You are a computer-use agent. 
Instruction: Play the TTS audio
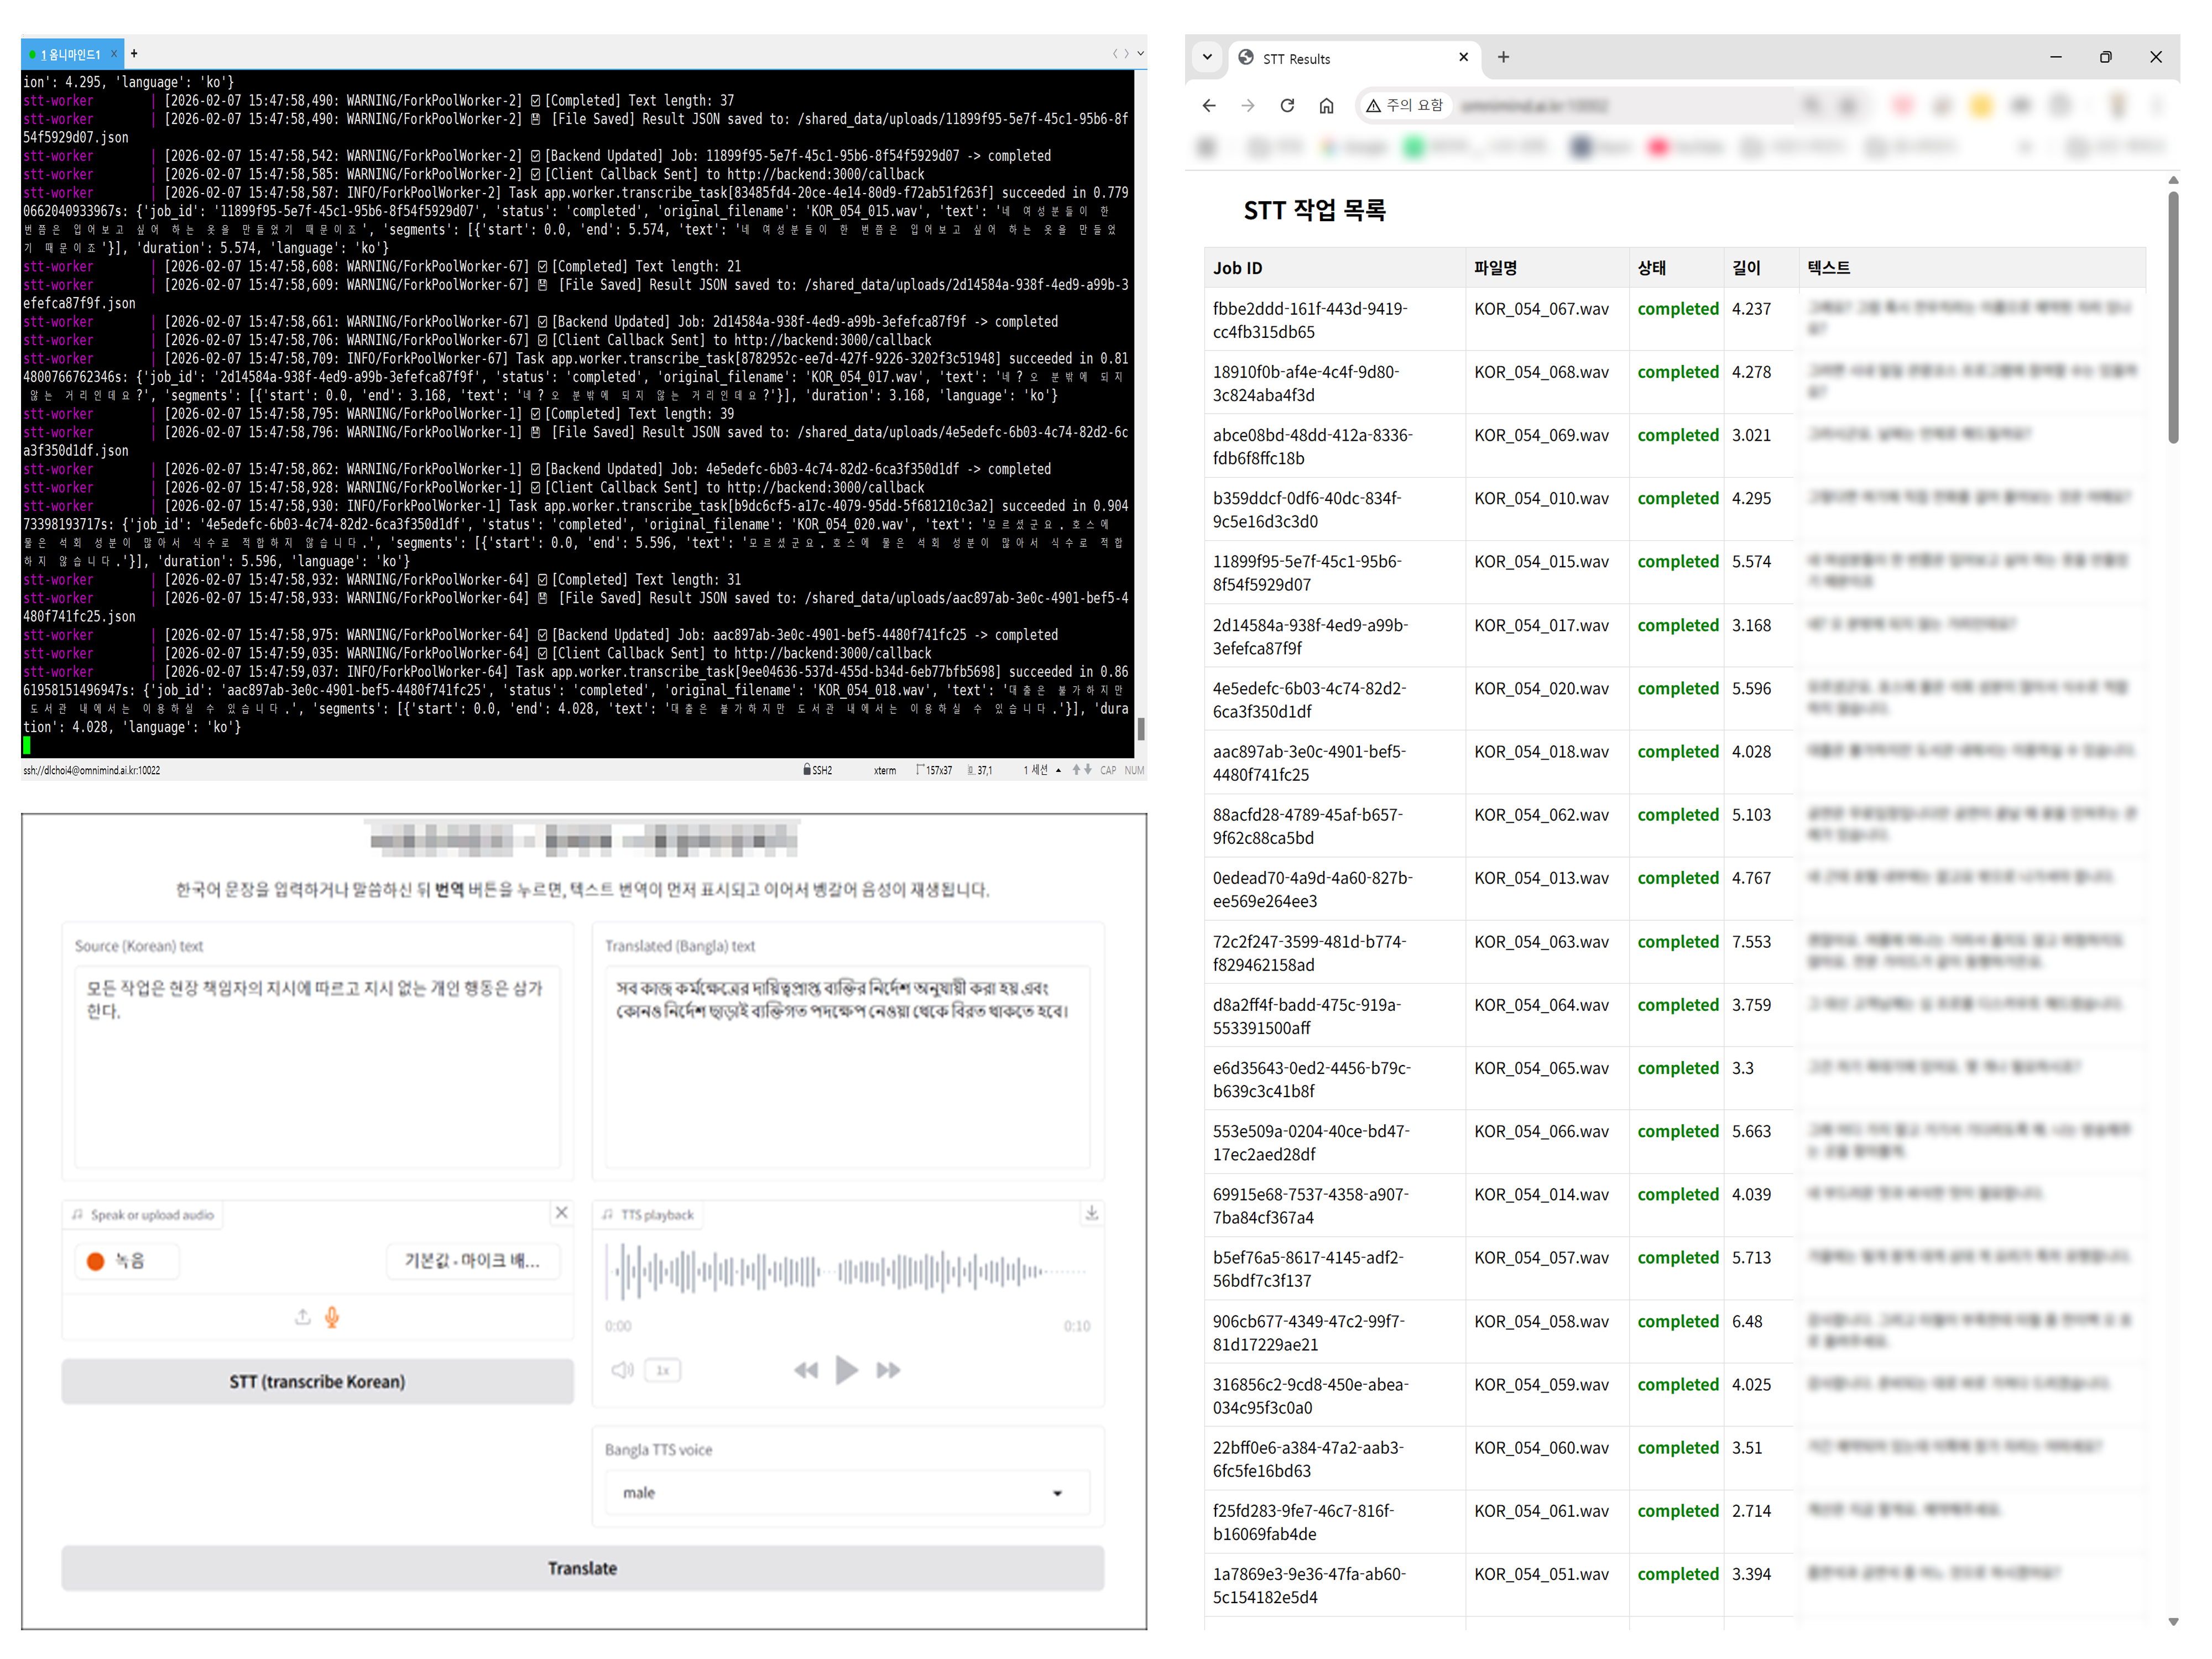(x=846, y=1370)
